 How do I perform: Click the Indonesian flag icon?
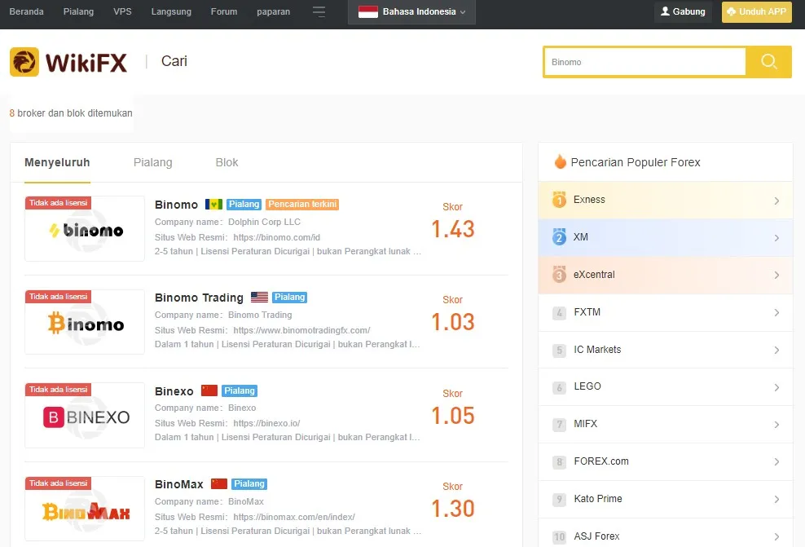click(x=368, y=11)
